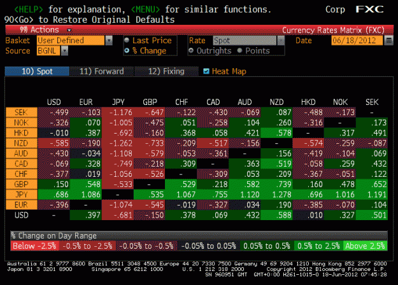Click the AUD column header
The image size is (398, 285).
[245, 102]
